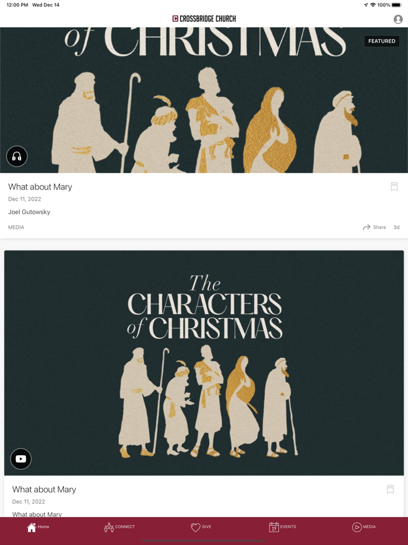Click the Joel Gutowsky author name
The image size is (408, 545).
tap(29, 212)
